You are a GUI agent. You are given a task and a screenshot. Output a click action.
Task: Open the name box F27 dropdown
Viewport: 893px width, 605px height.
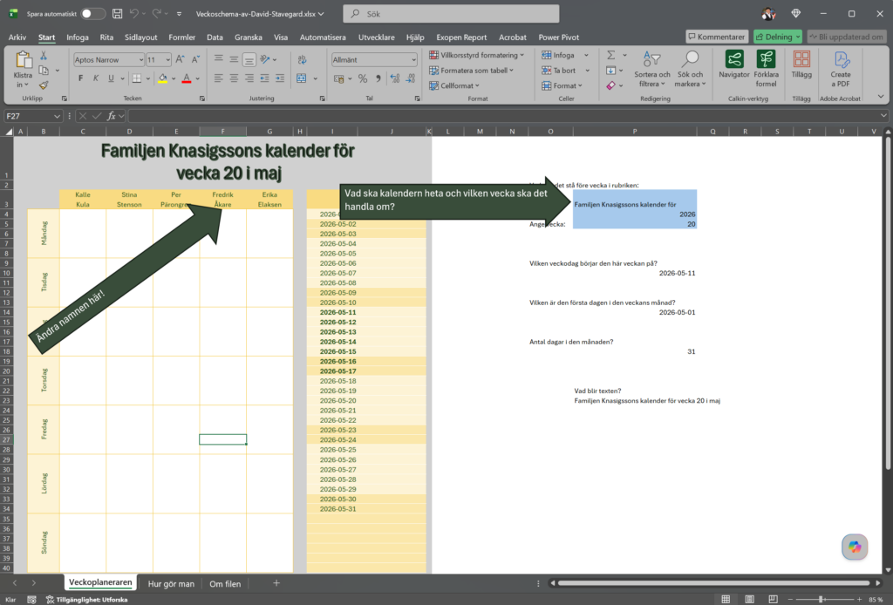(x=57, y=116)
